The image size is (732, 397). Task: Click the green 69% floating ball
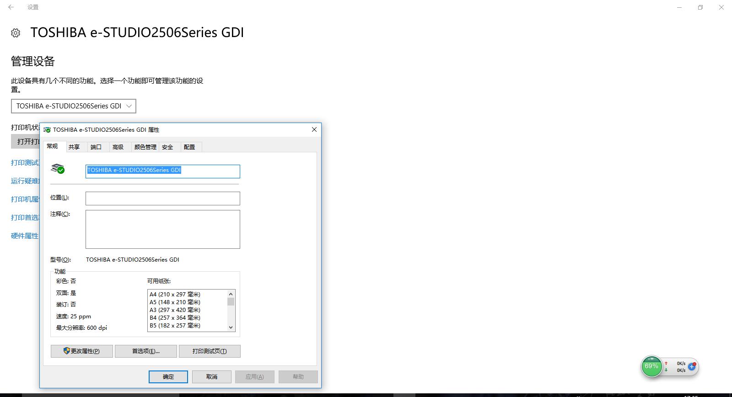(x=651, y=367)
